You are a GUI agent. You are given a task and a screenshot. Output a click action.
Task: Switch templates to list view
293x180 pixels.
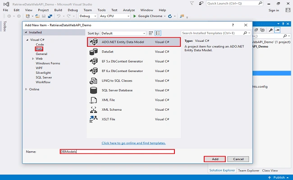pos(158,33)
